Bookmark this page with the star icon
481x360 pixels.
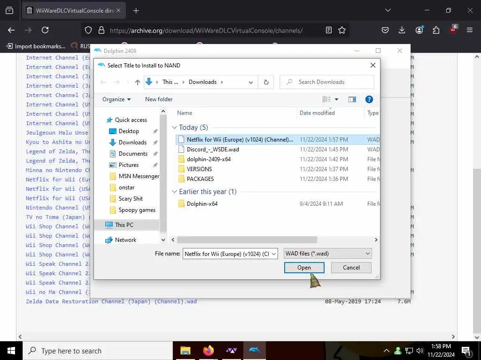coord(342,30)
